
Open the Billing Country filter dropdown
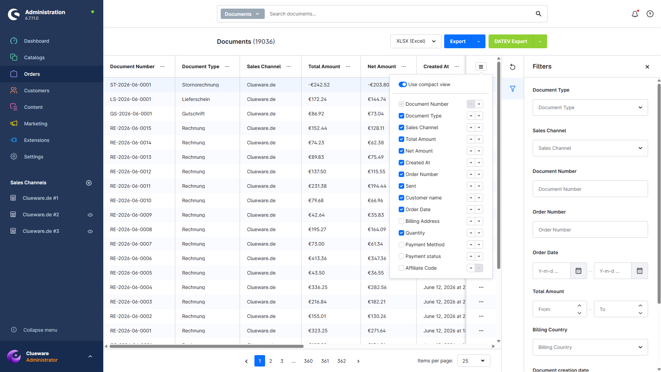pyautogui.click(x=590, y=347)
